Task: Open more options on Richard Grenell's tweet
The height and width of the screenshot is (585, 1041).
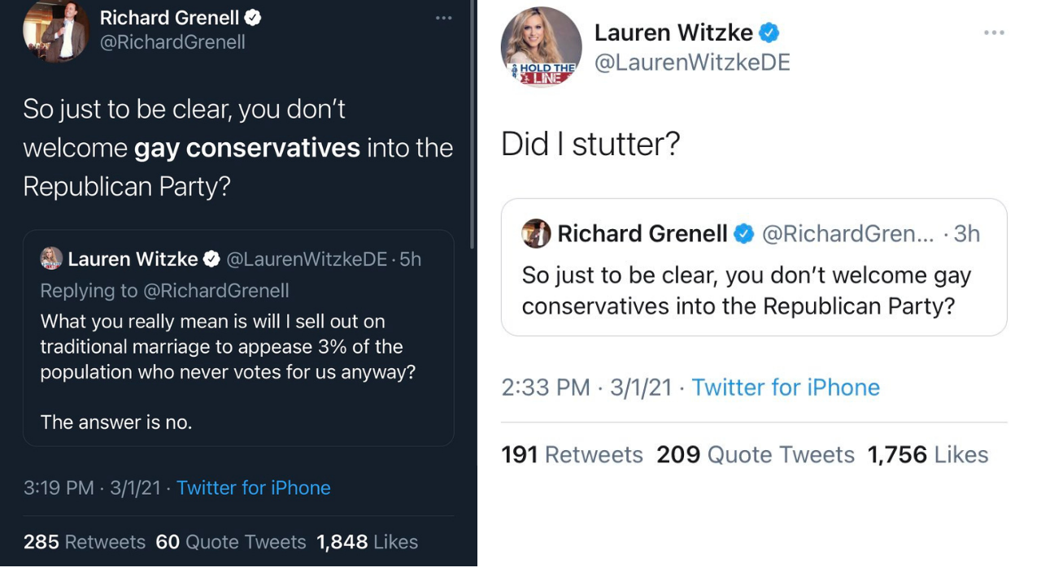Action: click(x=443, y=18)
